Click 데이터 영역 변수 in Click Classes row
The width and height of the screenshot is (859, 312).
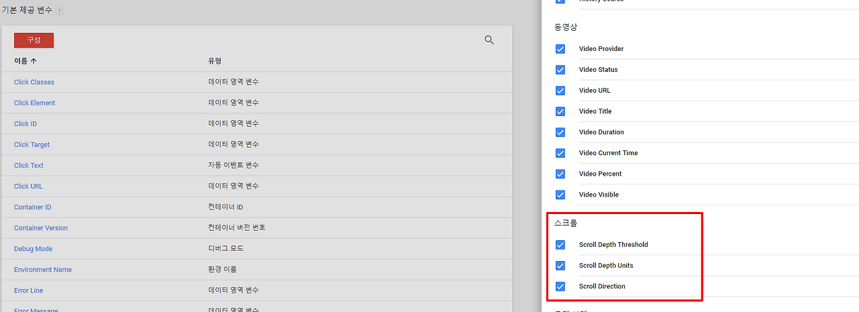(x=234, y=82)
